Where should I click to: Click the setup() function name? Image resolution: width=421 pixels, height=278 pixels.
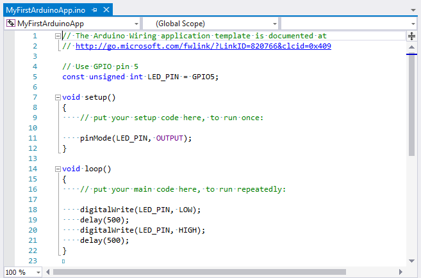pos(100,98)
